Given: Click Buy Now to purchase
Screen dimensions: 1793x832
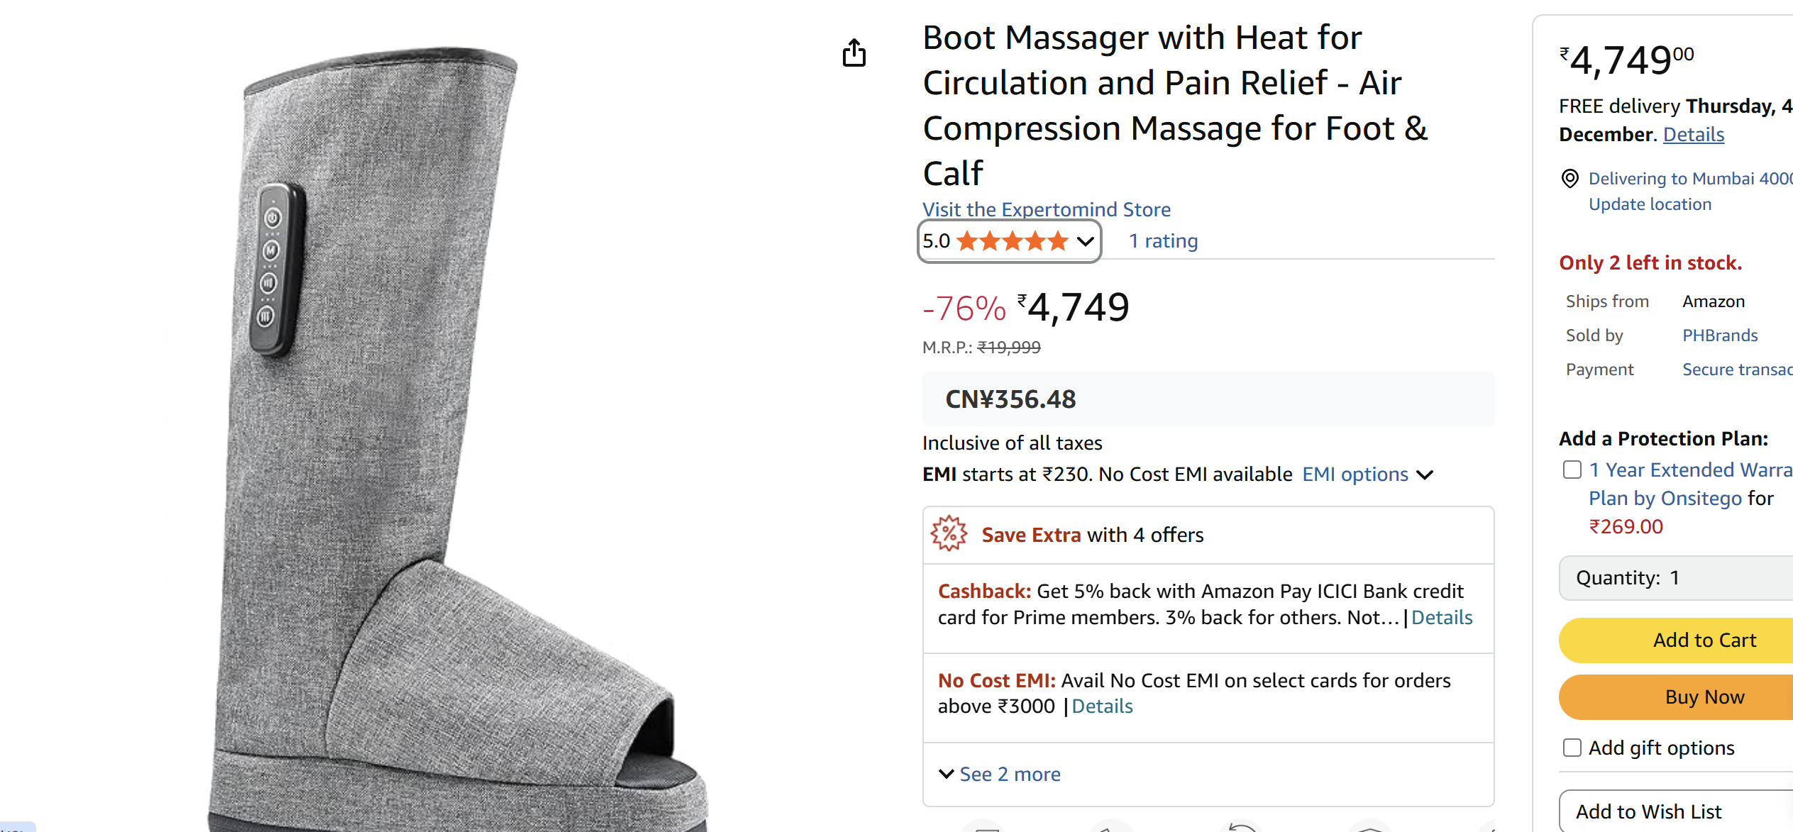Looking at the screenshot, I should [x=1706, y=697].
